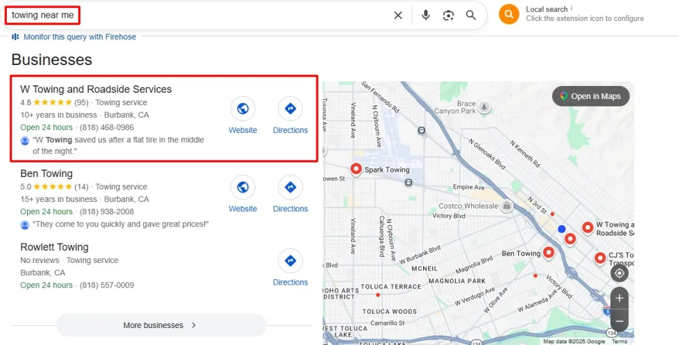
Task: Center map on my location
Action: [619, 274]
